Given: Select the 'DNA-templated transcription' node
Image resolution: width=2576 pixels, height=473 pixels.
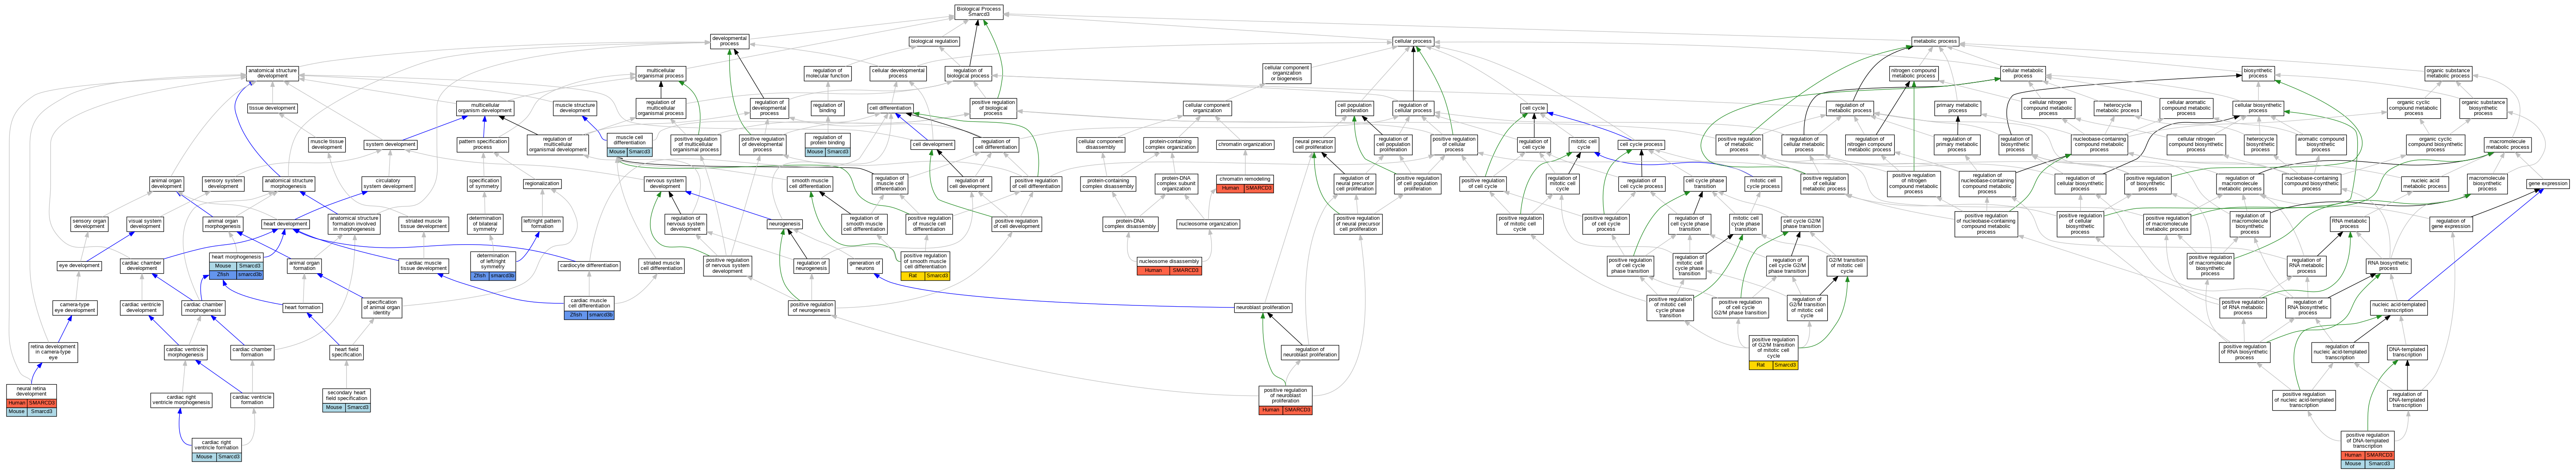Looking at the screenshot, I should click(x=2407, y=351).
